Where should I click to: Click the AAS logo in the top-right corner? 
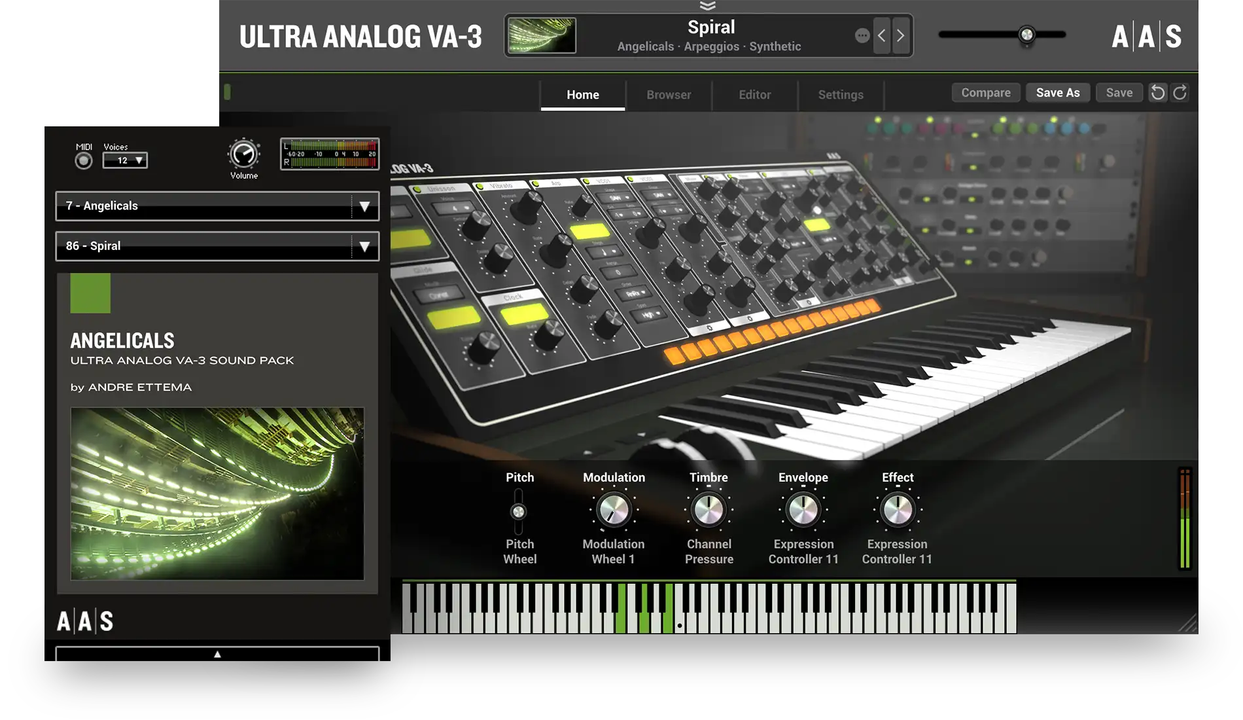coord(1146,37)
